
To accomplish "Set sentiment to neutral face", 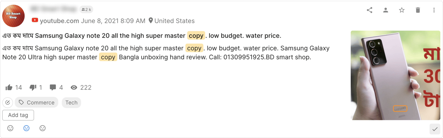I will (x=26, y=128).
